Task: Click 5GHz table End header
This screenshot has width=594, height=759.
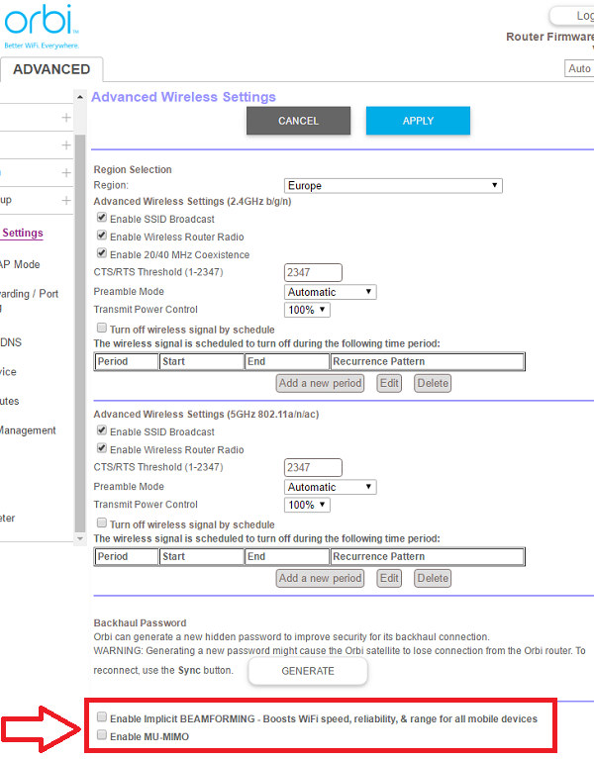Action: (x=286, y=557)
